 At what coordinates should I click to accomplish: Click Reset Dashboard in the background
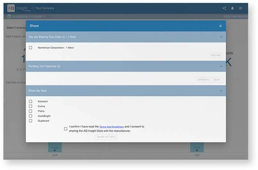235,16
